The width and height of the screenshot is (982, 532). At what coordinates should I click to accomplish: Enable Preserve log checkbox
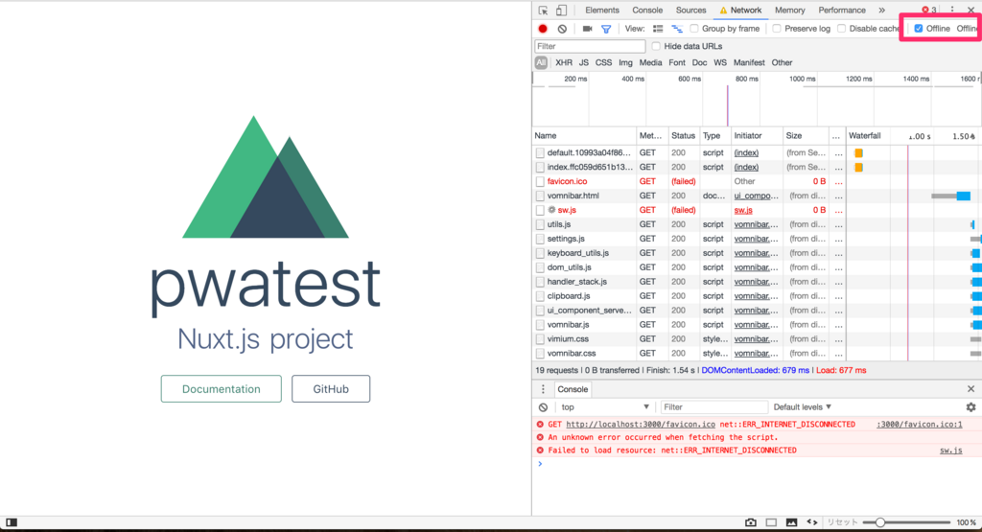click(x=777, y=29)
